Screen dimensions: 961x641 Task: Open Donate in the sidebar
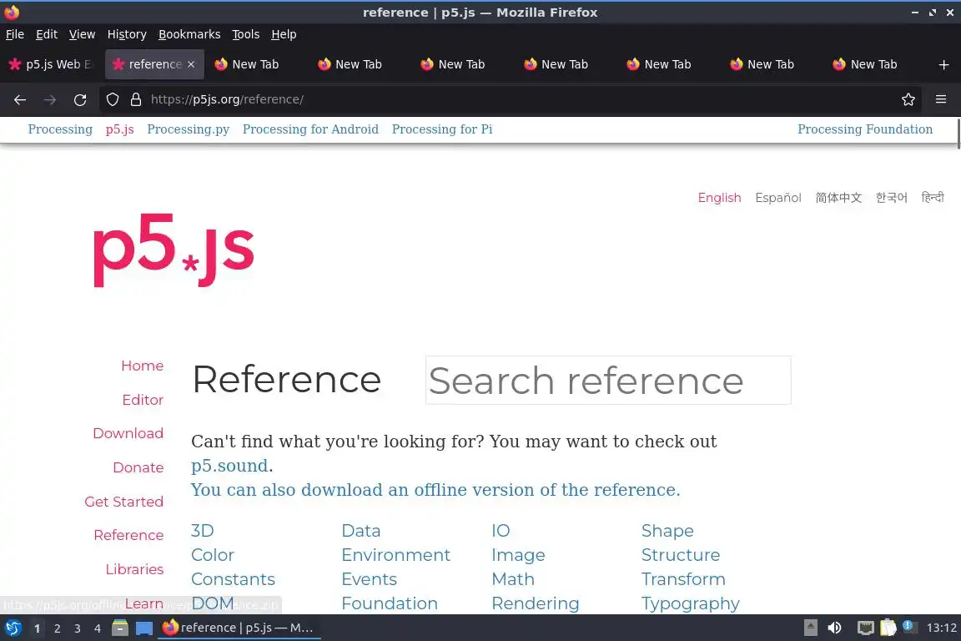point(138,468)
